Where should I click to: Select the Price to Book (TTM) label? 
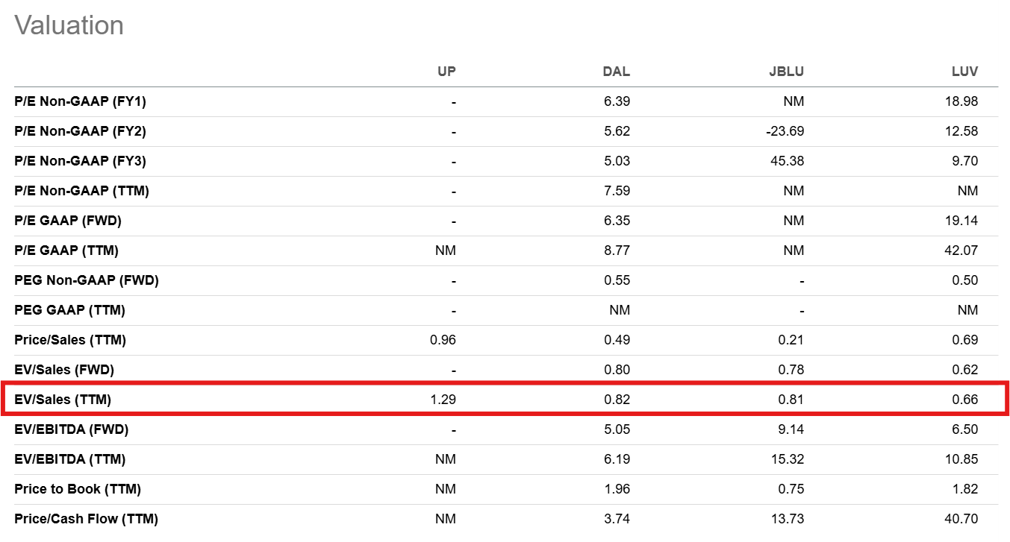pyautogui.click(x=78, y=489)
